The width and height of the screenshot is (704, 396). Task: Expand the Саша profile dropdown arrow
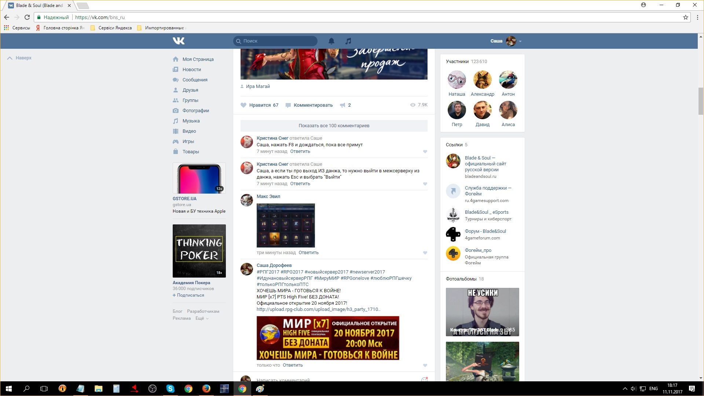point(520,41)
